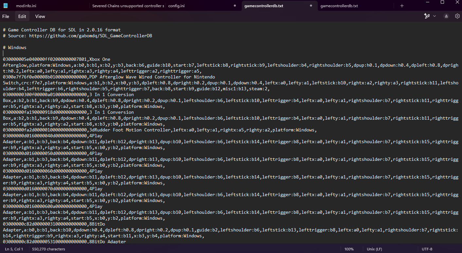This screenshot has height=253, width=462.
Task: Click the Copilot rewrite pen icon
Action: pyautogui.click(x=426, y=16)
